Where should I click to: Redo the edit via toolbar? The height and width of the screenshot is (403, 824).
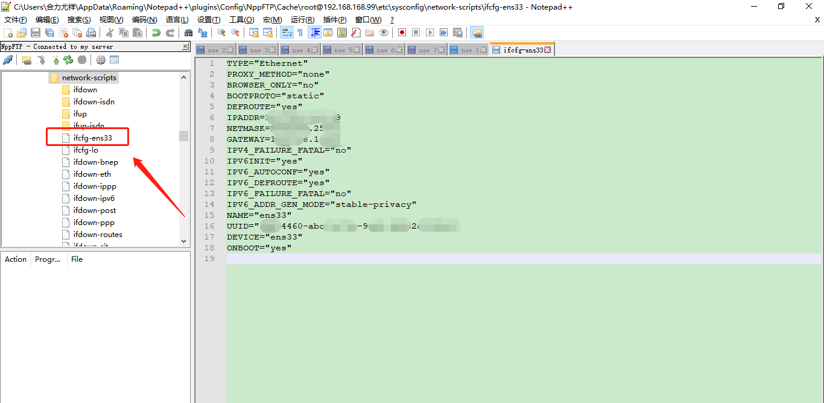click(x=170, y=33)
